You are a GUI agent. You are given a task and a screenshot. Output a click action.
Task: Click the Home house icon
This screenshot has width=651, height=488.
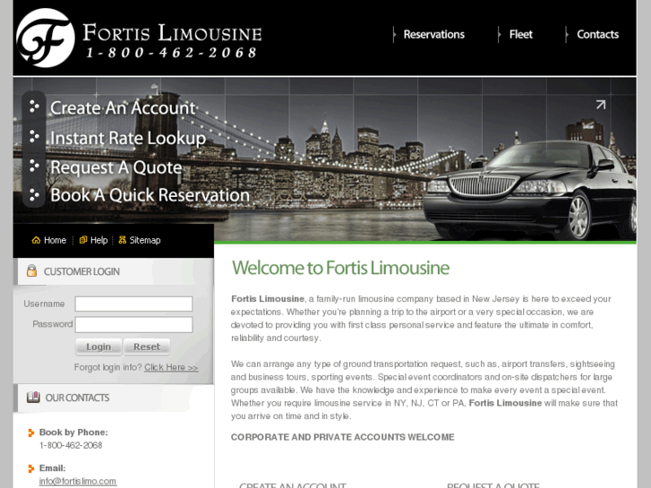point(36,240)
